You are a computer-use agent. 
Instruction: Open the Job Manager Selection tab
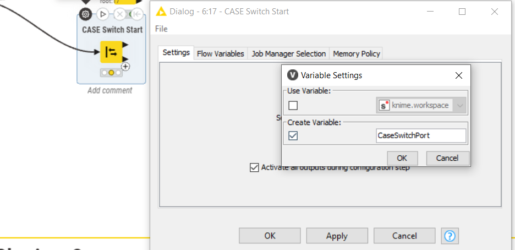tap(288, 53)
